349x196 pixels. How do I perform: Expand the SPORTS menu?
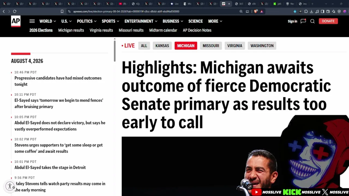[x=111, y=21]
